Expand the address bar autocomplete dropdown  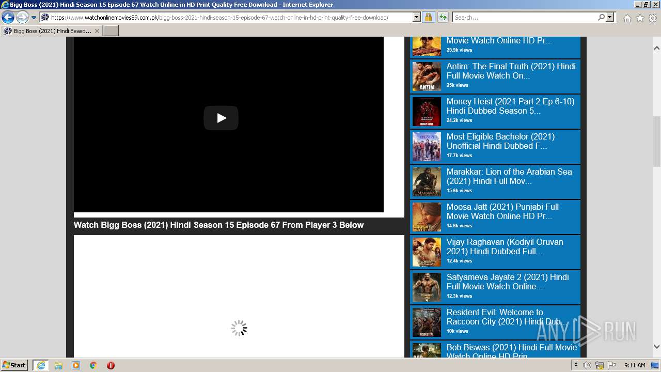pos(417,18)
